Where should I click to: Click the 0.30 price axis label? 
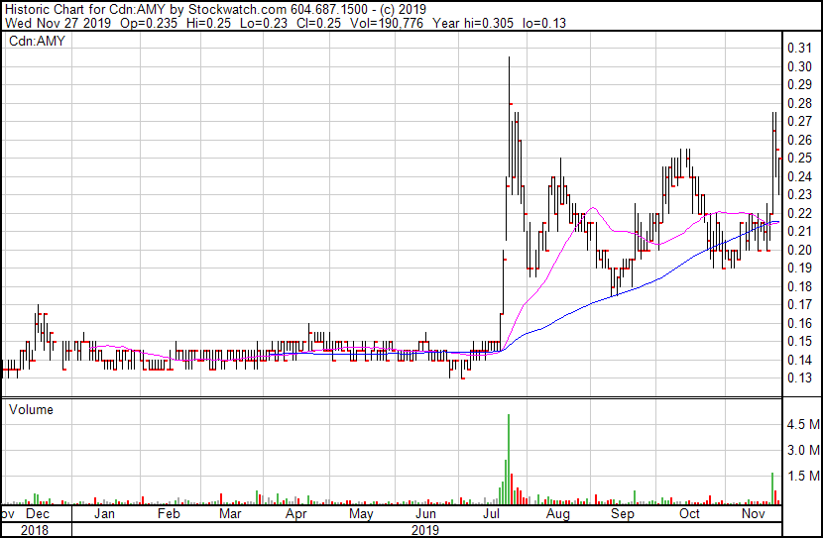click(799, 66)
